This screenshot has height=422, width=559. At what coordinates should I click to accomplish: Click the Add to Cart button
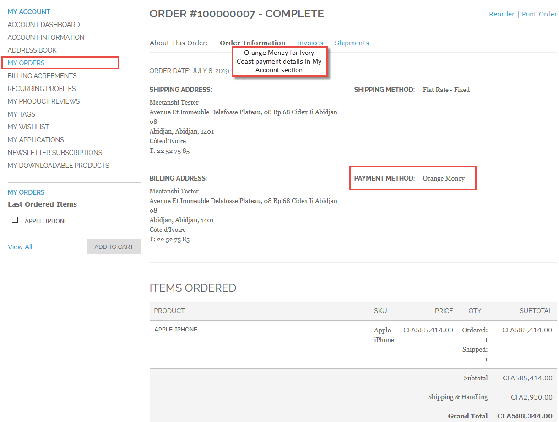point(114,246)
